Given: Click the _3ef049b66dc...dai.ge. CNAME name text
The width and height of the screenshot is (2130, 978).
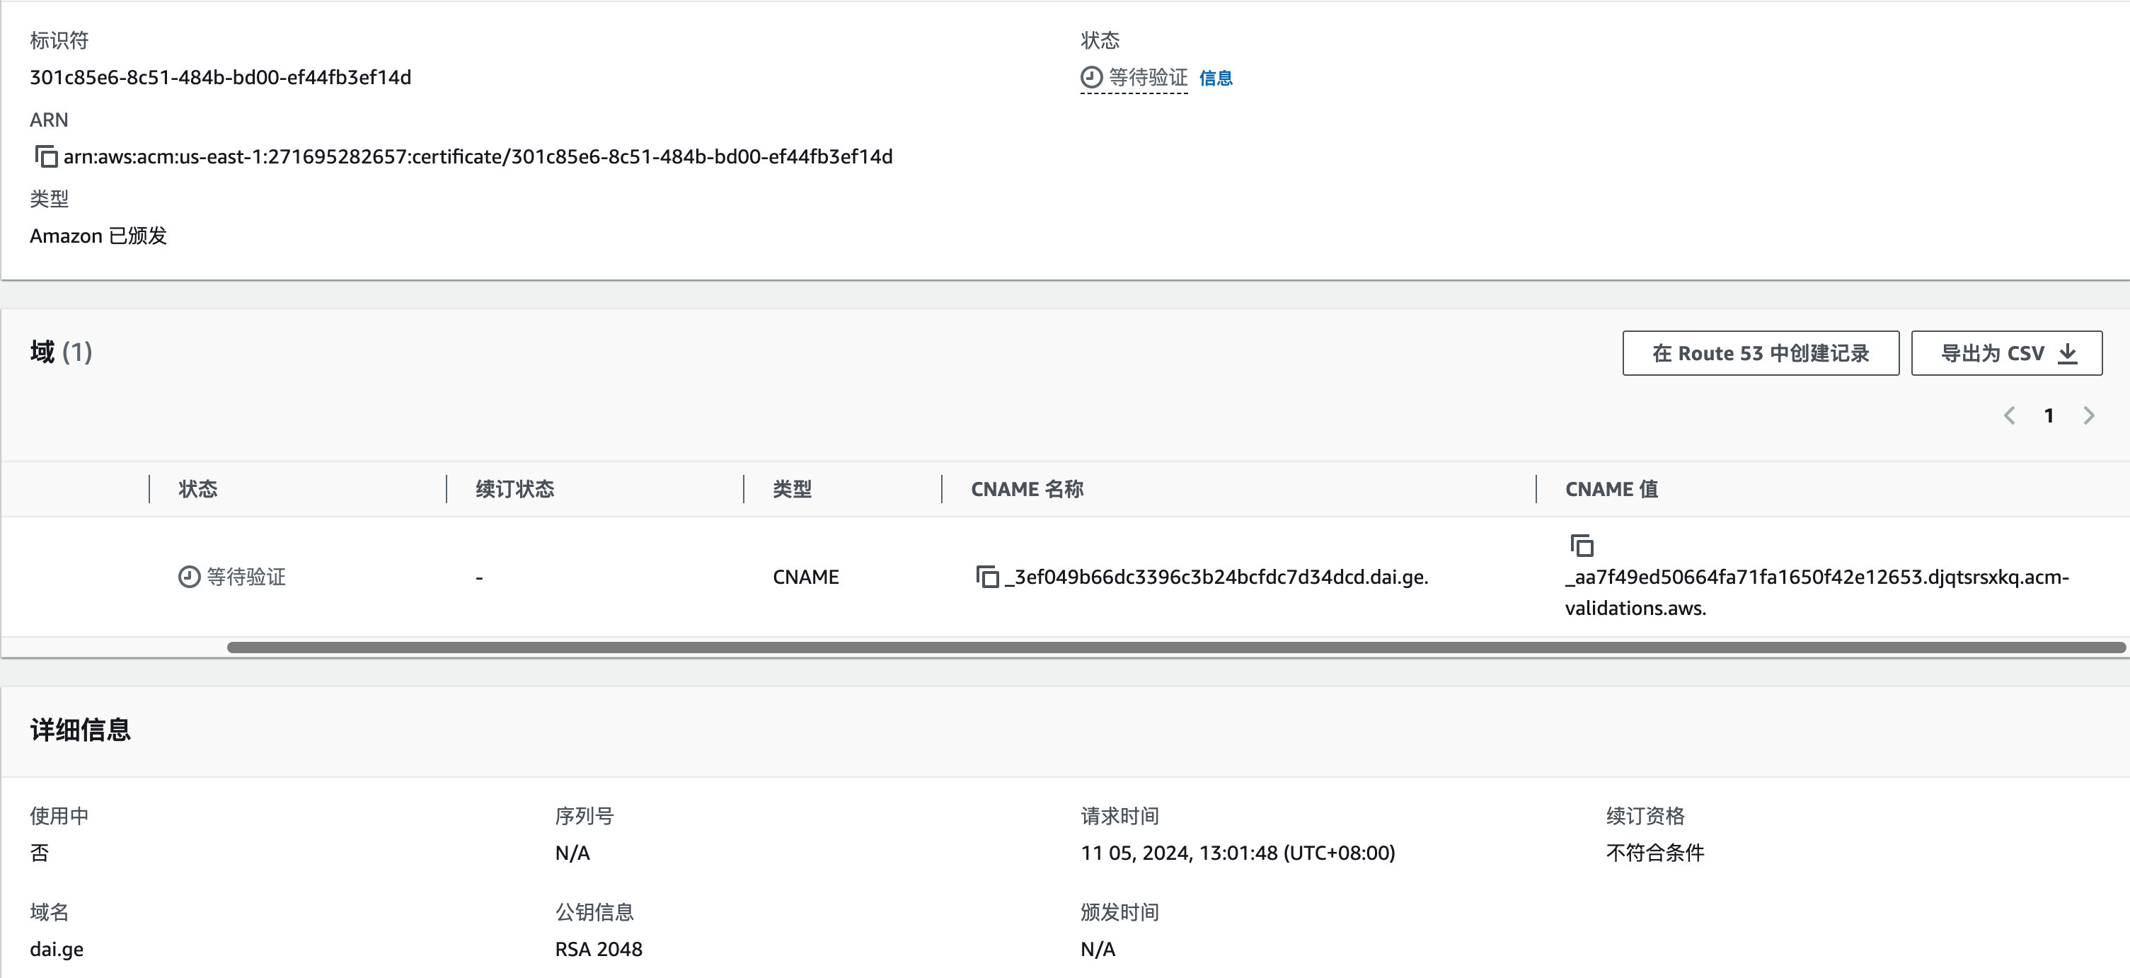Looking at the screenshot, I should tap(1216, 576).
